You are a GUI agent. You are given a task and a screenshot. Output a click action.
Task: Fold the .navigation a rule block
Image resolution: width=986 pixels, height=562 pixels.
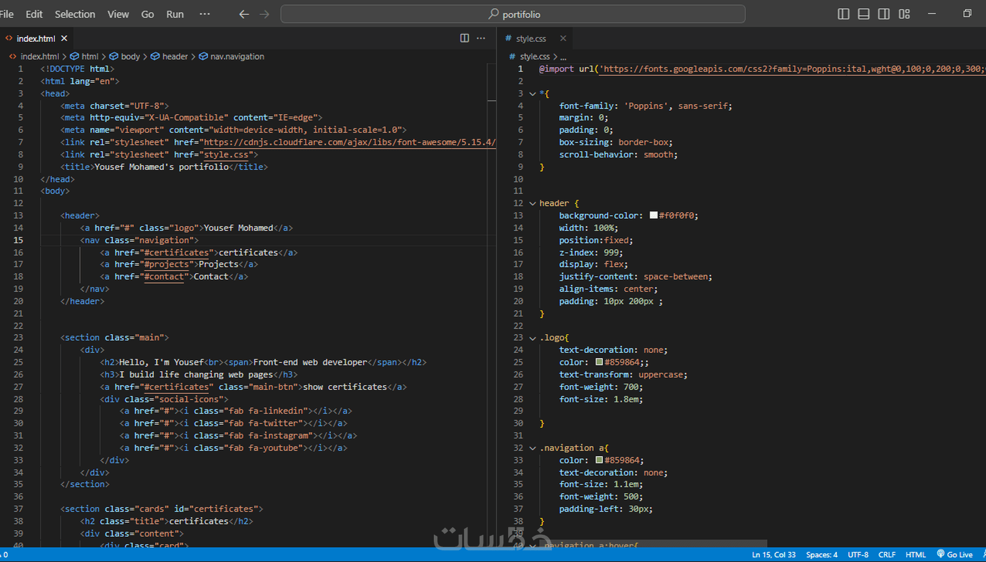tap(532, 448)
